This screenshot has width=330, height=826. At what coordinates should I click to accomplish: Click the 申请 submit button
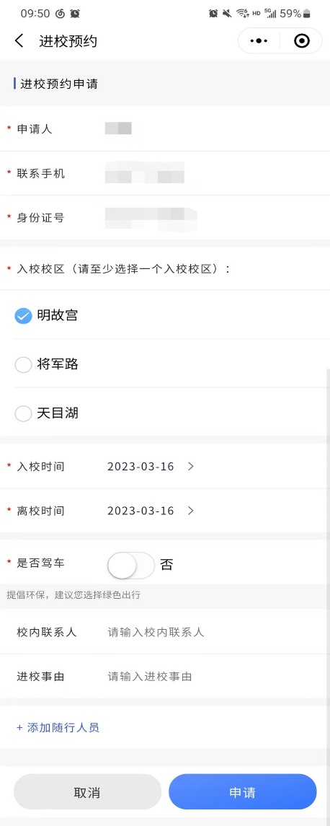243,792
